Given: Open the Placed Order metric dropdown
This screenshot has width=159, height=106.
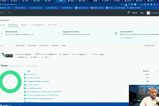Looking at the screenshot, I should click(150, 46).
